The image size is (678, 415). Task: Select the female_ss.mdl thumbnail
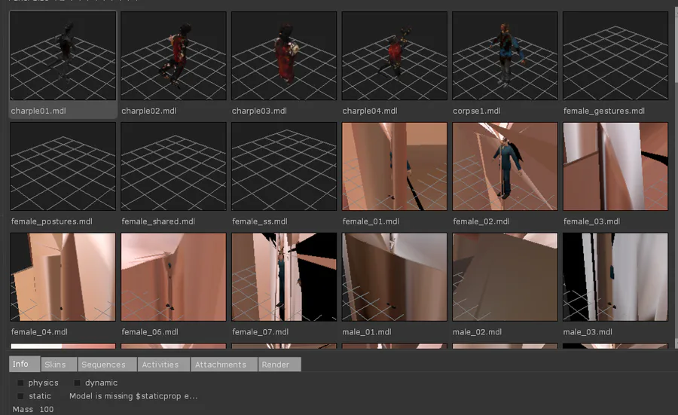click(x=284, y=166)
